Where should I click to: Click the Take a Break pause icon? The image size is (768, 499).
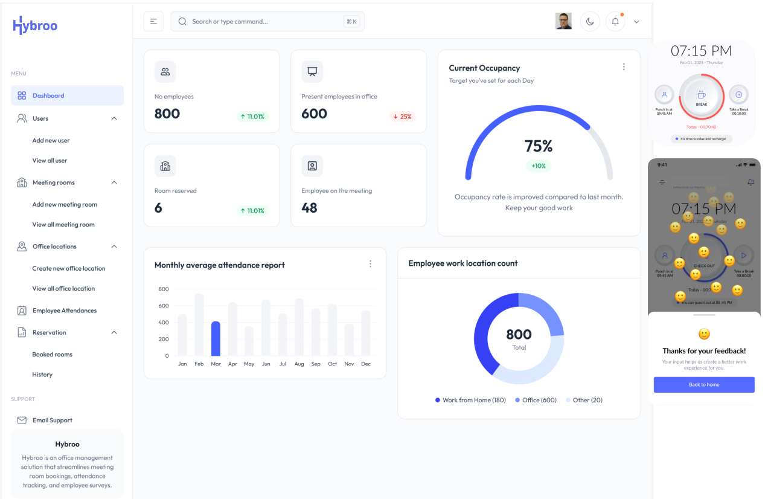(x=738, y=94)
